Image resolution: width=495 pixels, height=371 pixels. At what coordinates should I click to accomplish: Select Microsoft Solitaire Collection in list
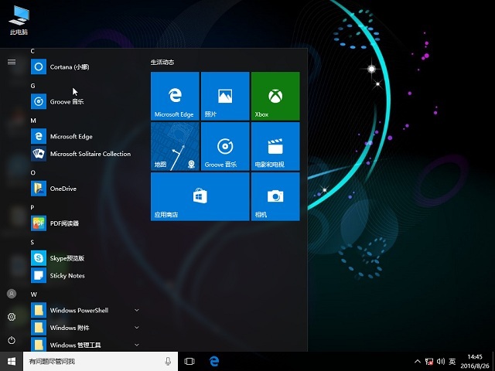(x=90, y=154)
